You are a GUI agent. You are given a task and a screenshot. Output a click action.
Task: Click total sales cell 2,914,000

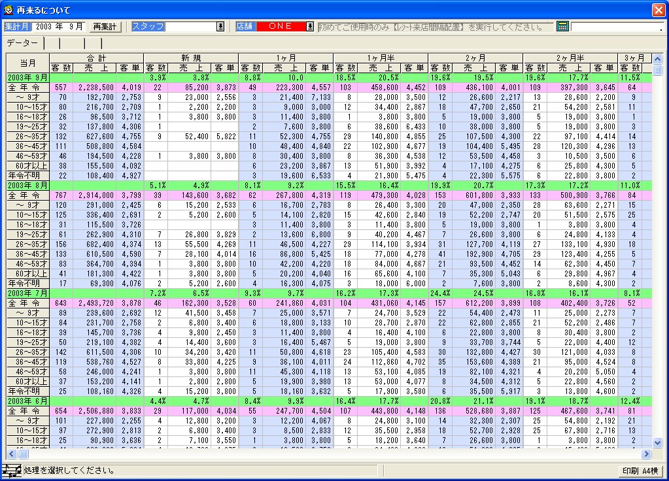coord(95,195)
